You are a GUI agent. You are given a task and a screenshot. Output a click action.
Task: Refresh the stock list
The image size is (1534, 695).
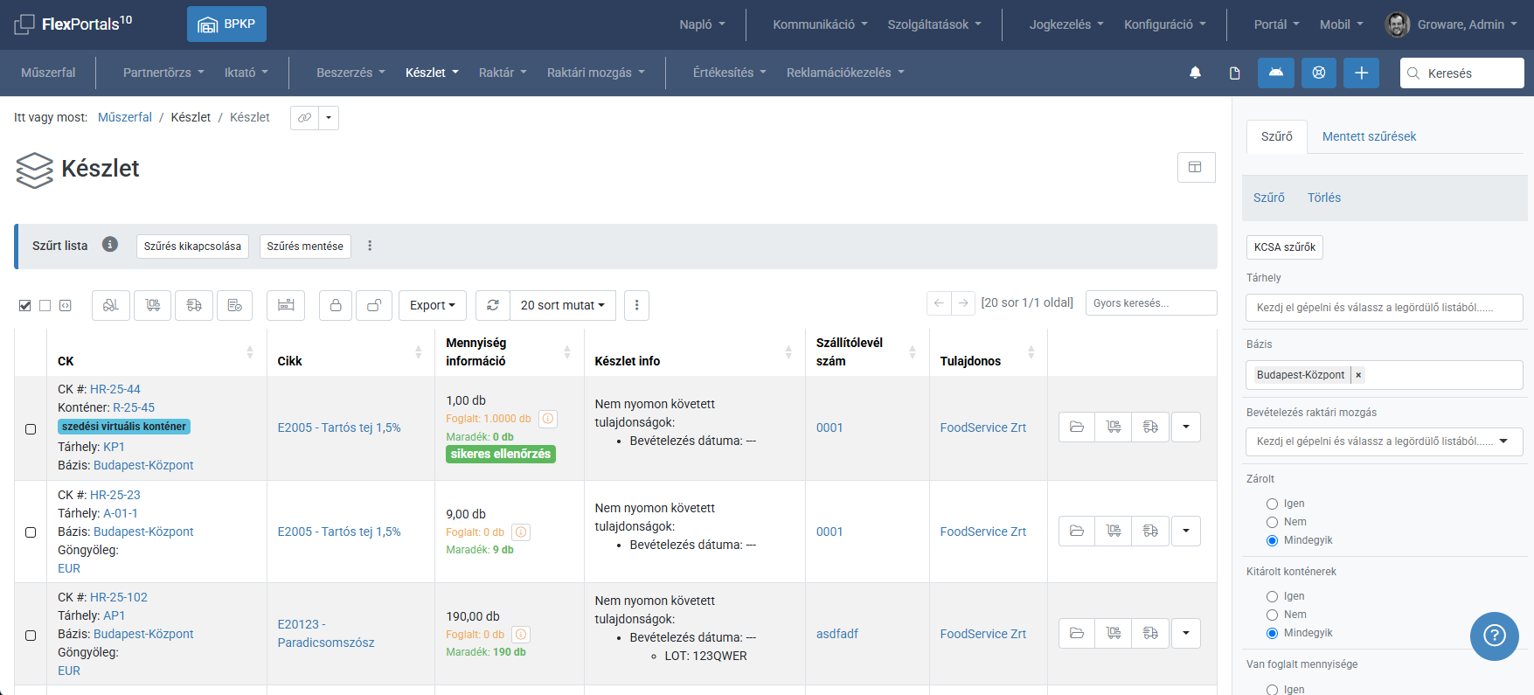(x=493, y=305)
